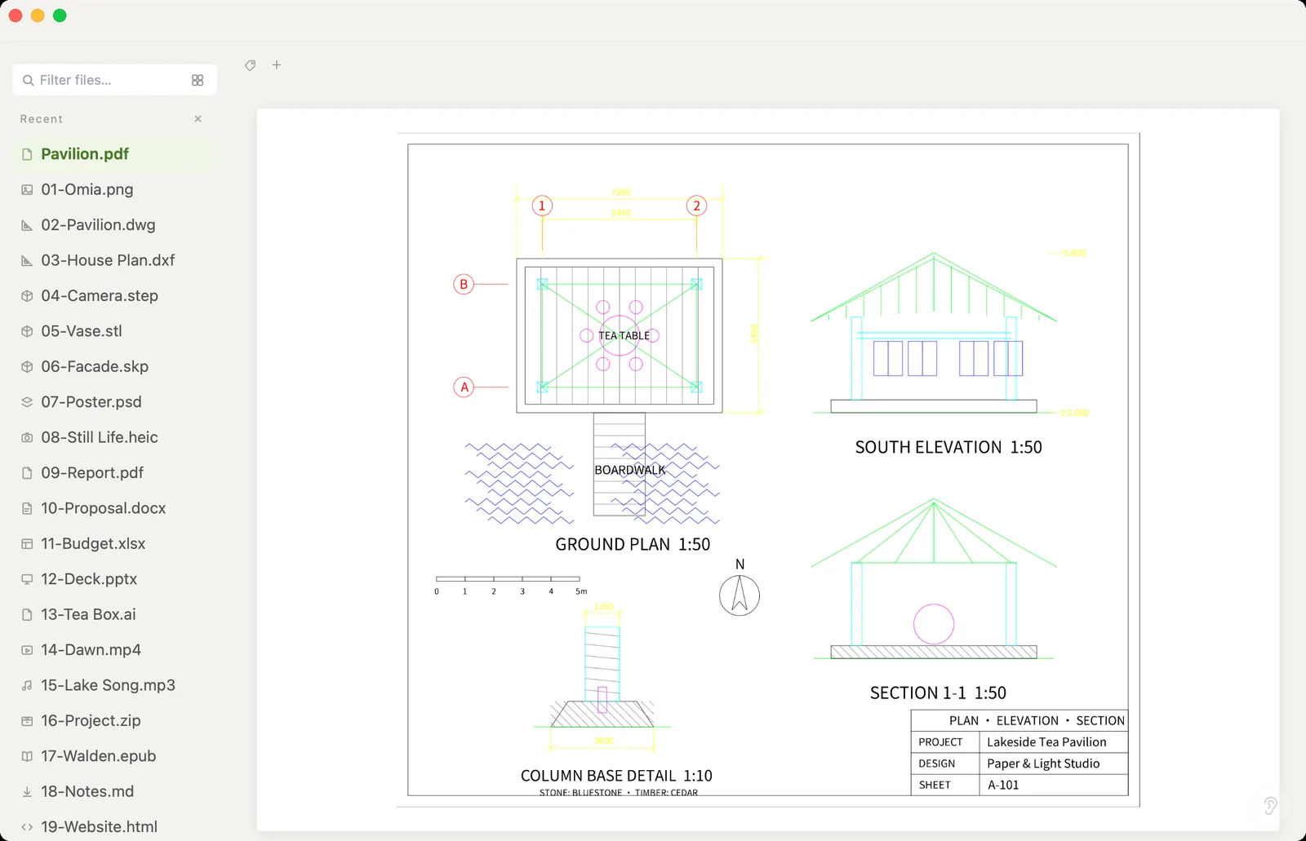Click Paper & Light Studio text

[x=1043, y=764]
